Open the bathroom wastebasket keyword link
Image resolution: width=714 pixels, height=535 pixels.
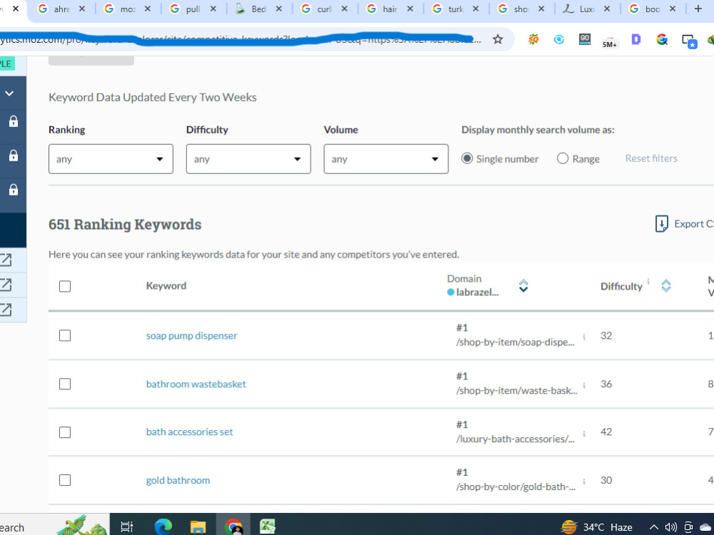(196, 384)
